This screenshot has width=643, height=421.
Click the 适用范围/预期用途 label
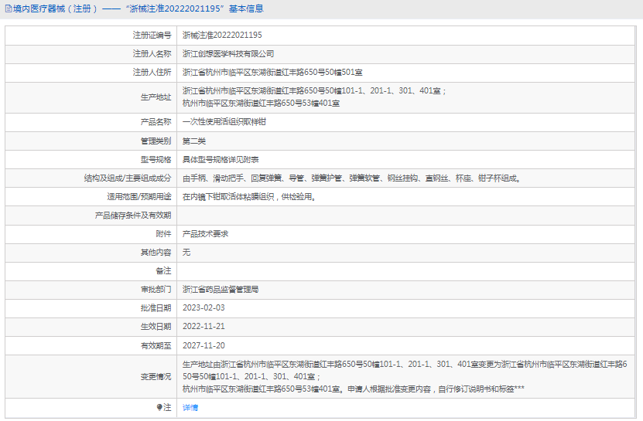click(x=139, y=197)
